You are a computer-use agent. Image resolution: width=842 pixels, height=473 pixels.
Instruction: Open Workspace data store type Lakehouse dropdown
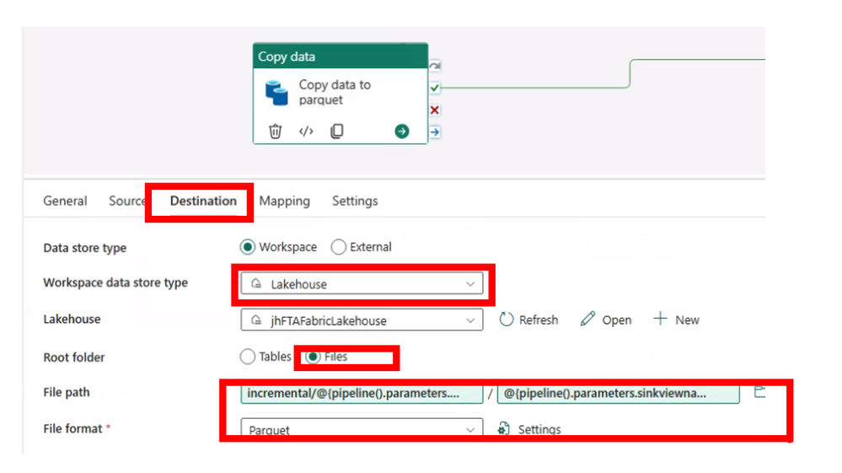point(362,283)
